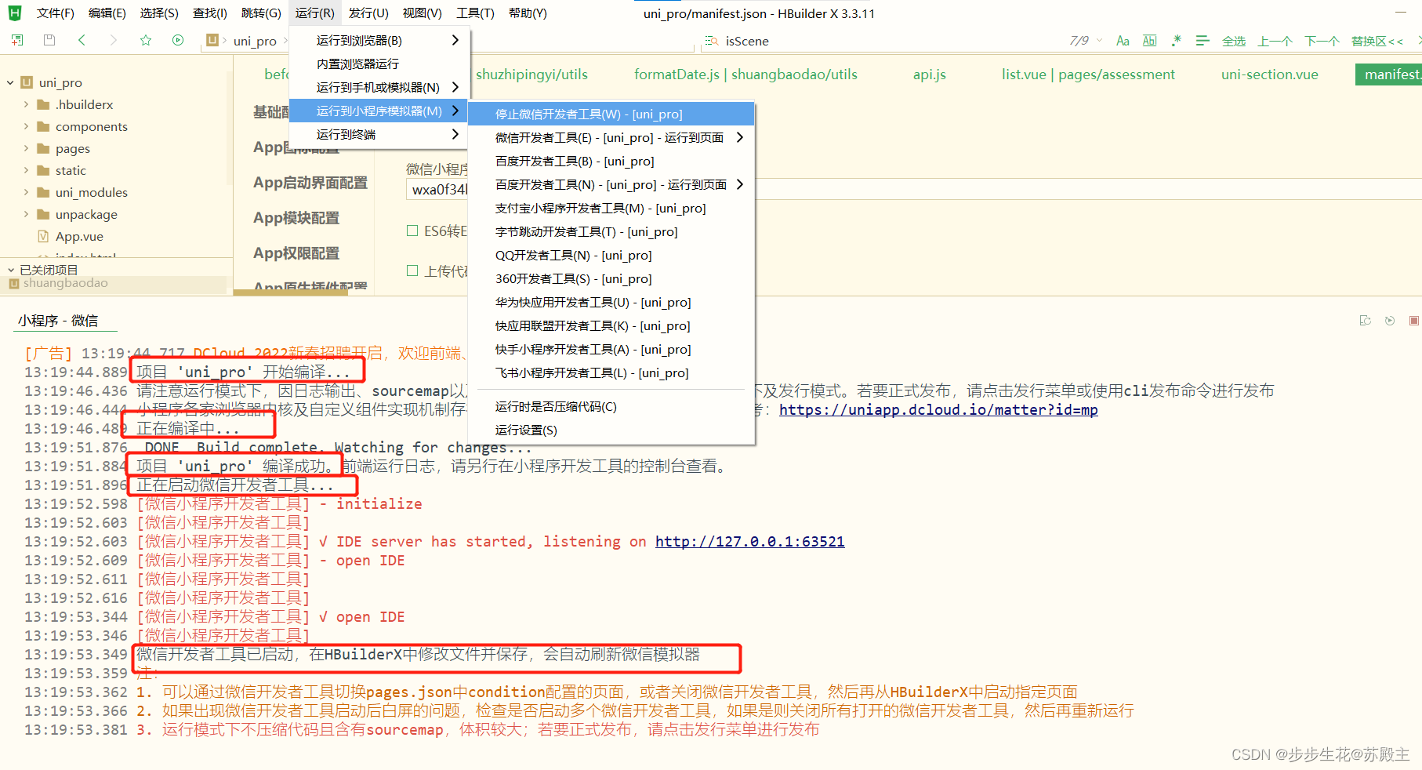Click the run play toolbar icon
Image resolution: width=1422 pixels, height=770 pixels.
pos(178,40)
